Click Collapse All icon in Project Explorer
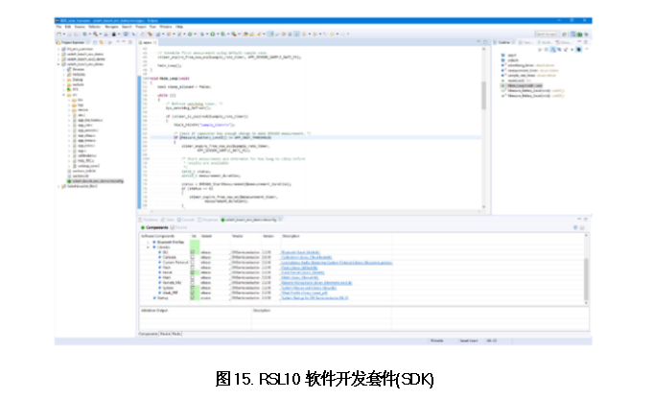 pyautogui.click(x=95, y=42)
